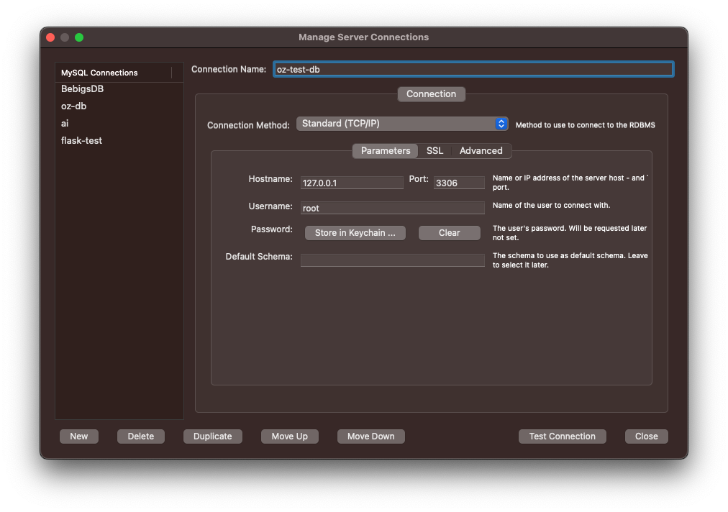Open the Advanced tab

481,151
